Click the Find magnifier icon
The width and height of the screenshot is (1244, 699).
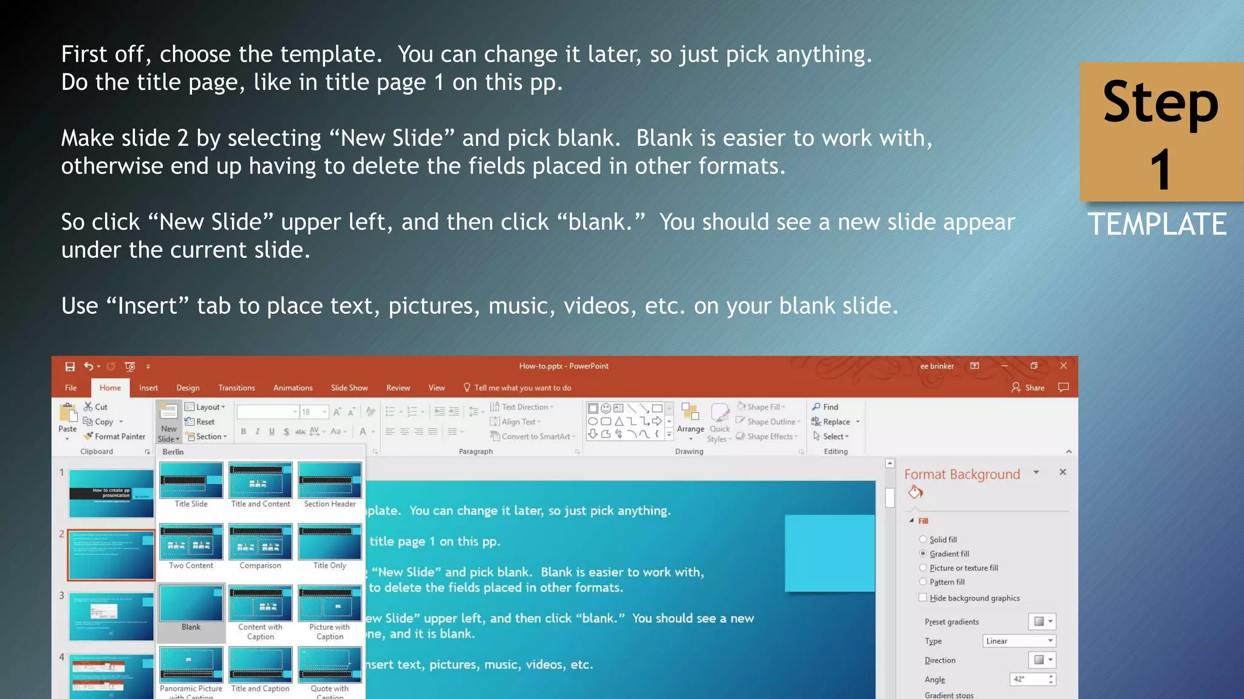[816, 407]
